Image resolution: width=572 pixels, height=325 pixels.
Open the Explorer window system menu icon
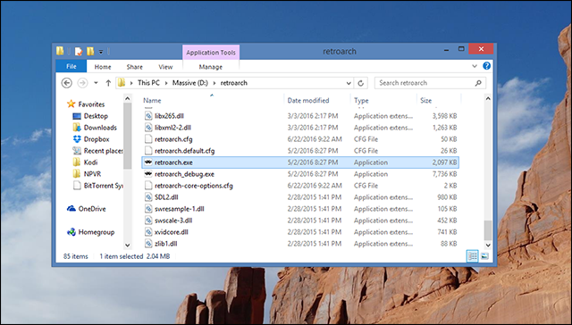click(60, 51)
